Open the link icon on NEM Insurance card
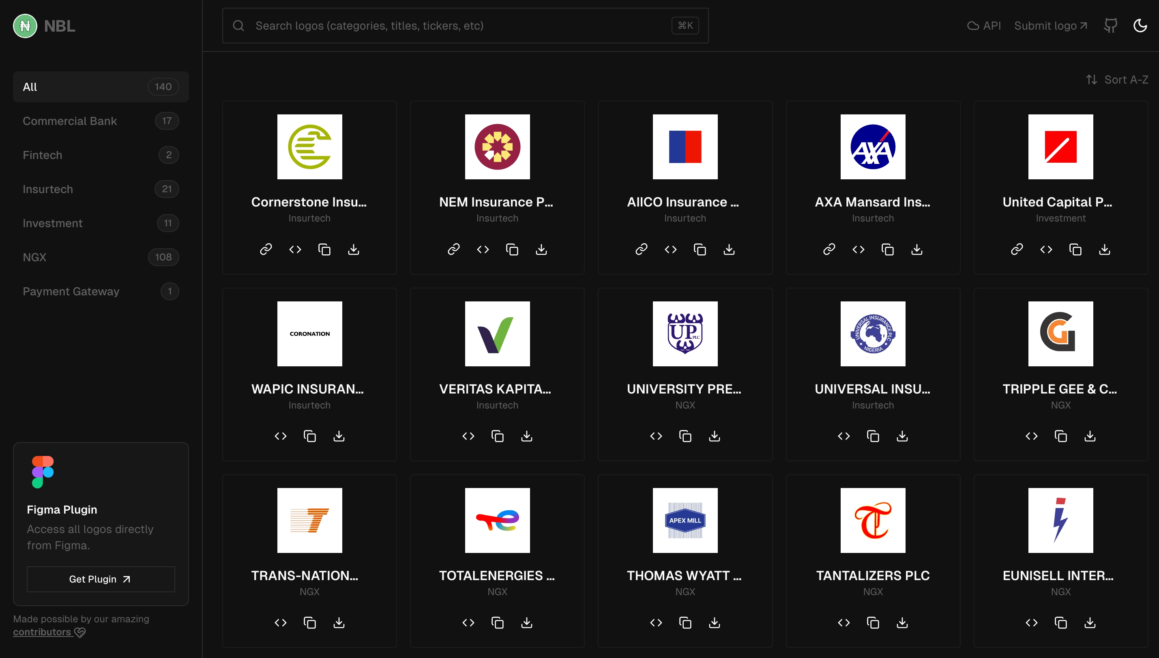1159x658 pixels. click(x=453, y=249)
